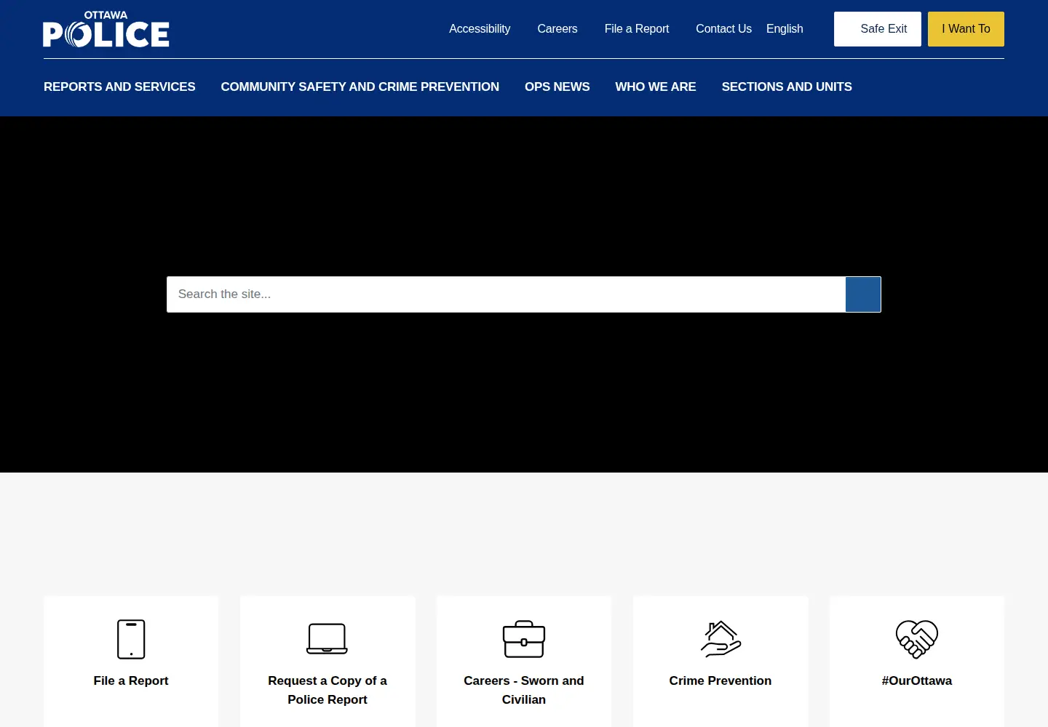
Task: Open the OPS News menu
Action: pos(557,87)
